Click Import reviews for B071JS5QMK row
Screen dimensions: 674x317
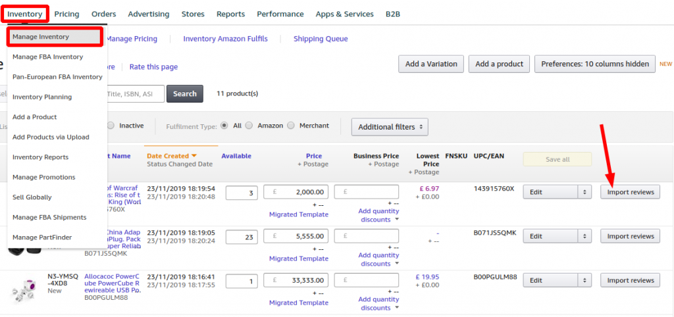click(x=630, y=236)
